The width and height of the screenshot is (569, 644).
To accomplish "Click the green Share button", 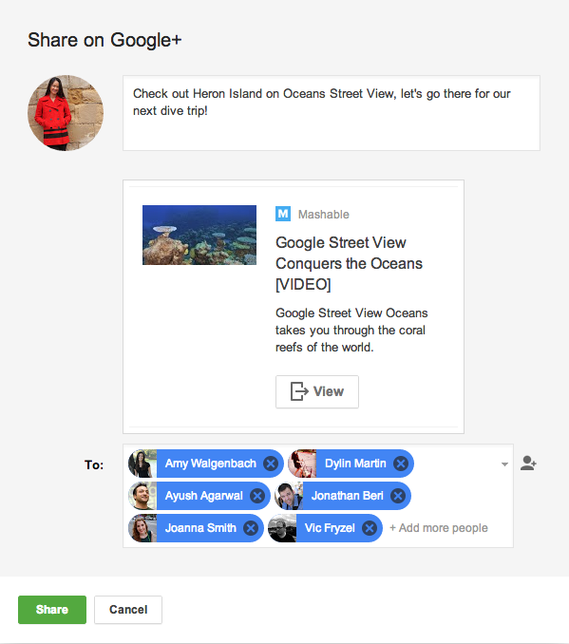I will pos(52,610).
